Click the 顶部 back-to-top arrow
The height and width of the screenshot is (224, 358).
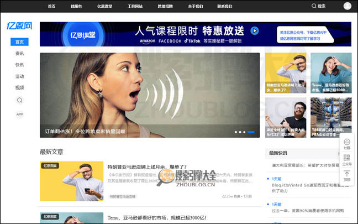pyautogui.click(x=347, y=175)
